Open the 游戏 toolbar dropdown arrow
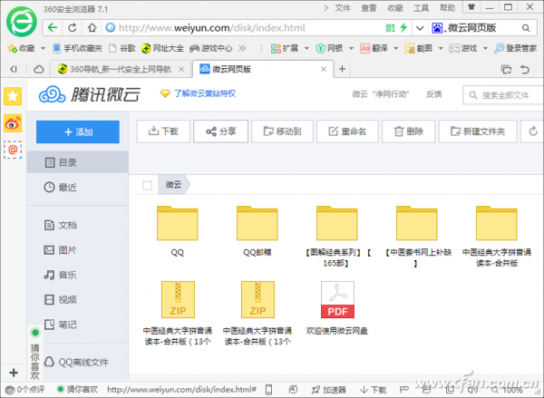Screen dimensions: 544x398 (x=485, y=48)
